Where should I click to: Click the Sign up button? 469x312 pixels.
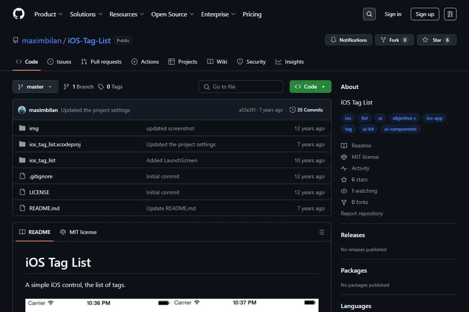point(425,14)
